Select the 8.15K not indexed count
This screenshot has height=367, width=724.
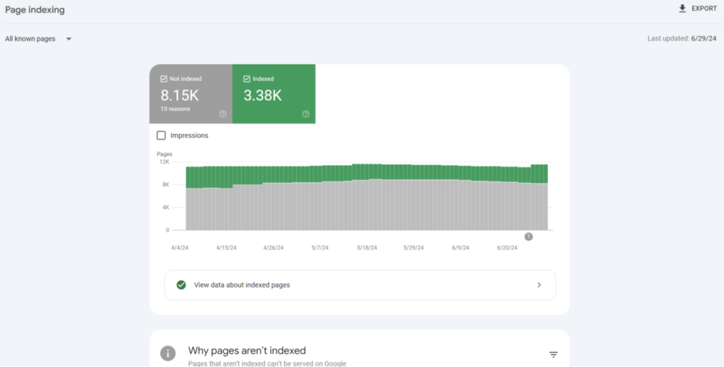180,95
